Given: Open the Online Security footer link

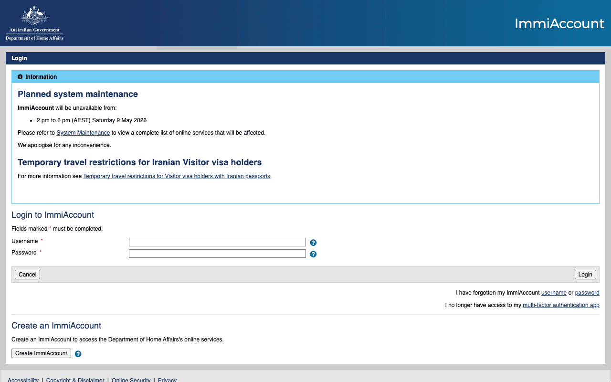Looking at the screenshot, I should (x=131, y=380).
